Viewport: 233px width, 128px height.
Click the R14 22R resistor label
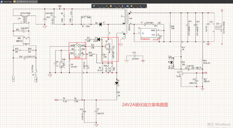pyautogui.click(x=157, y=24)
